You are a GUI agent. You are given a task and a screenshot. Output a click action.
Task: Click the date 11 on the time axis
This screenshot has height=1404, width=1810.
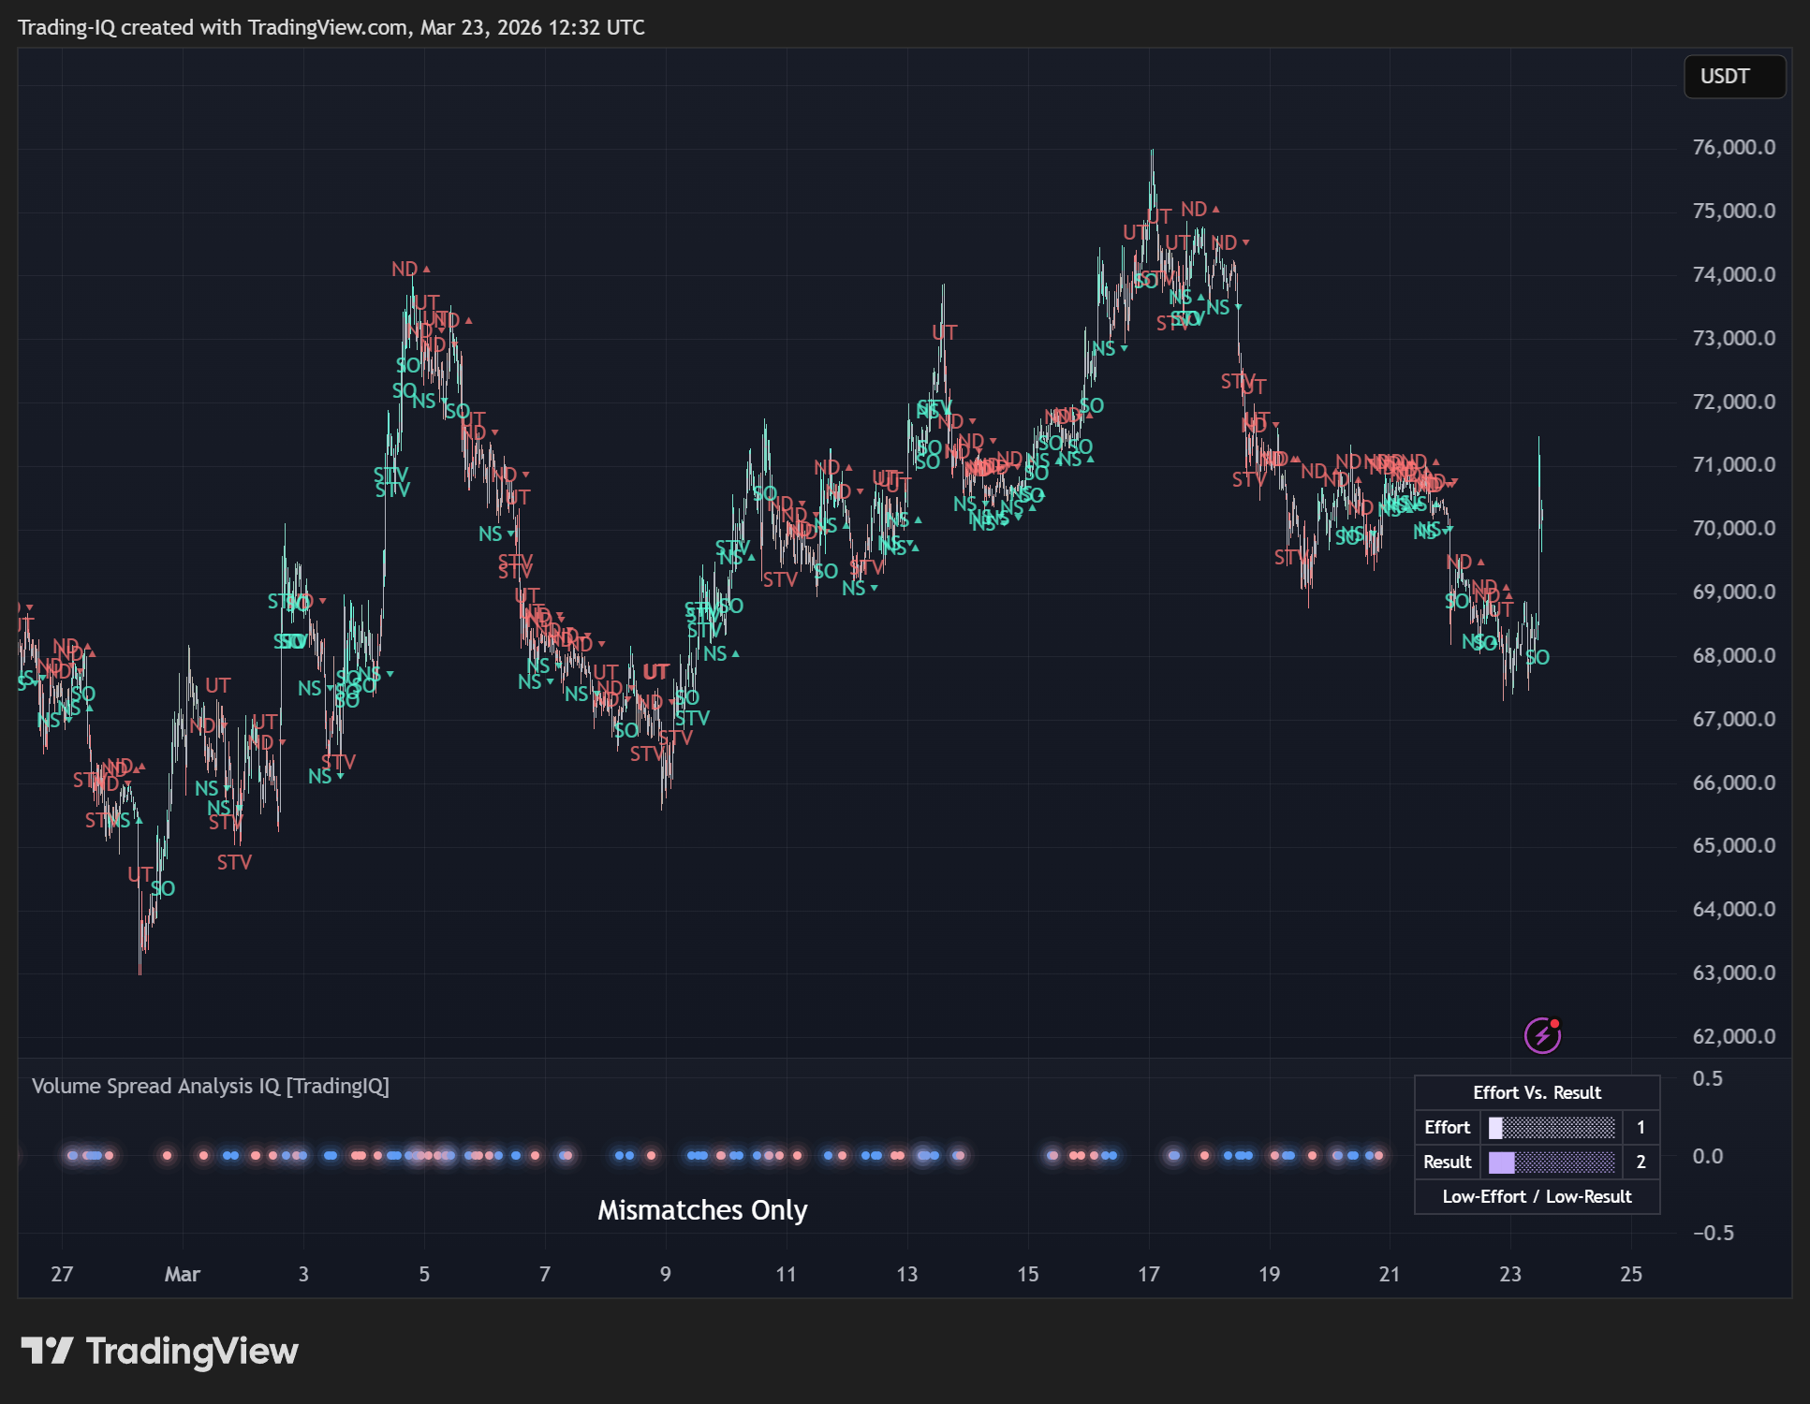[786, 1274]
